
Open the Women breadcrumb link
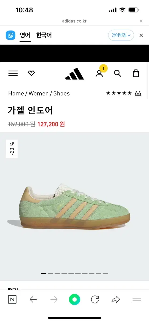coord(39,93)
